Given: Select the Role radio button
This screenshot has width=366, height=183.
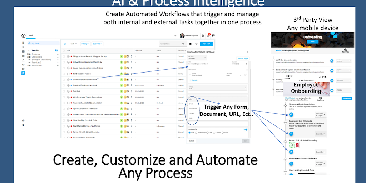Looking at the screenshot, I should click(189, 132).
